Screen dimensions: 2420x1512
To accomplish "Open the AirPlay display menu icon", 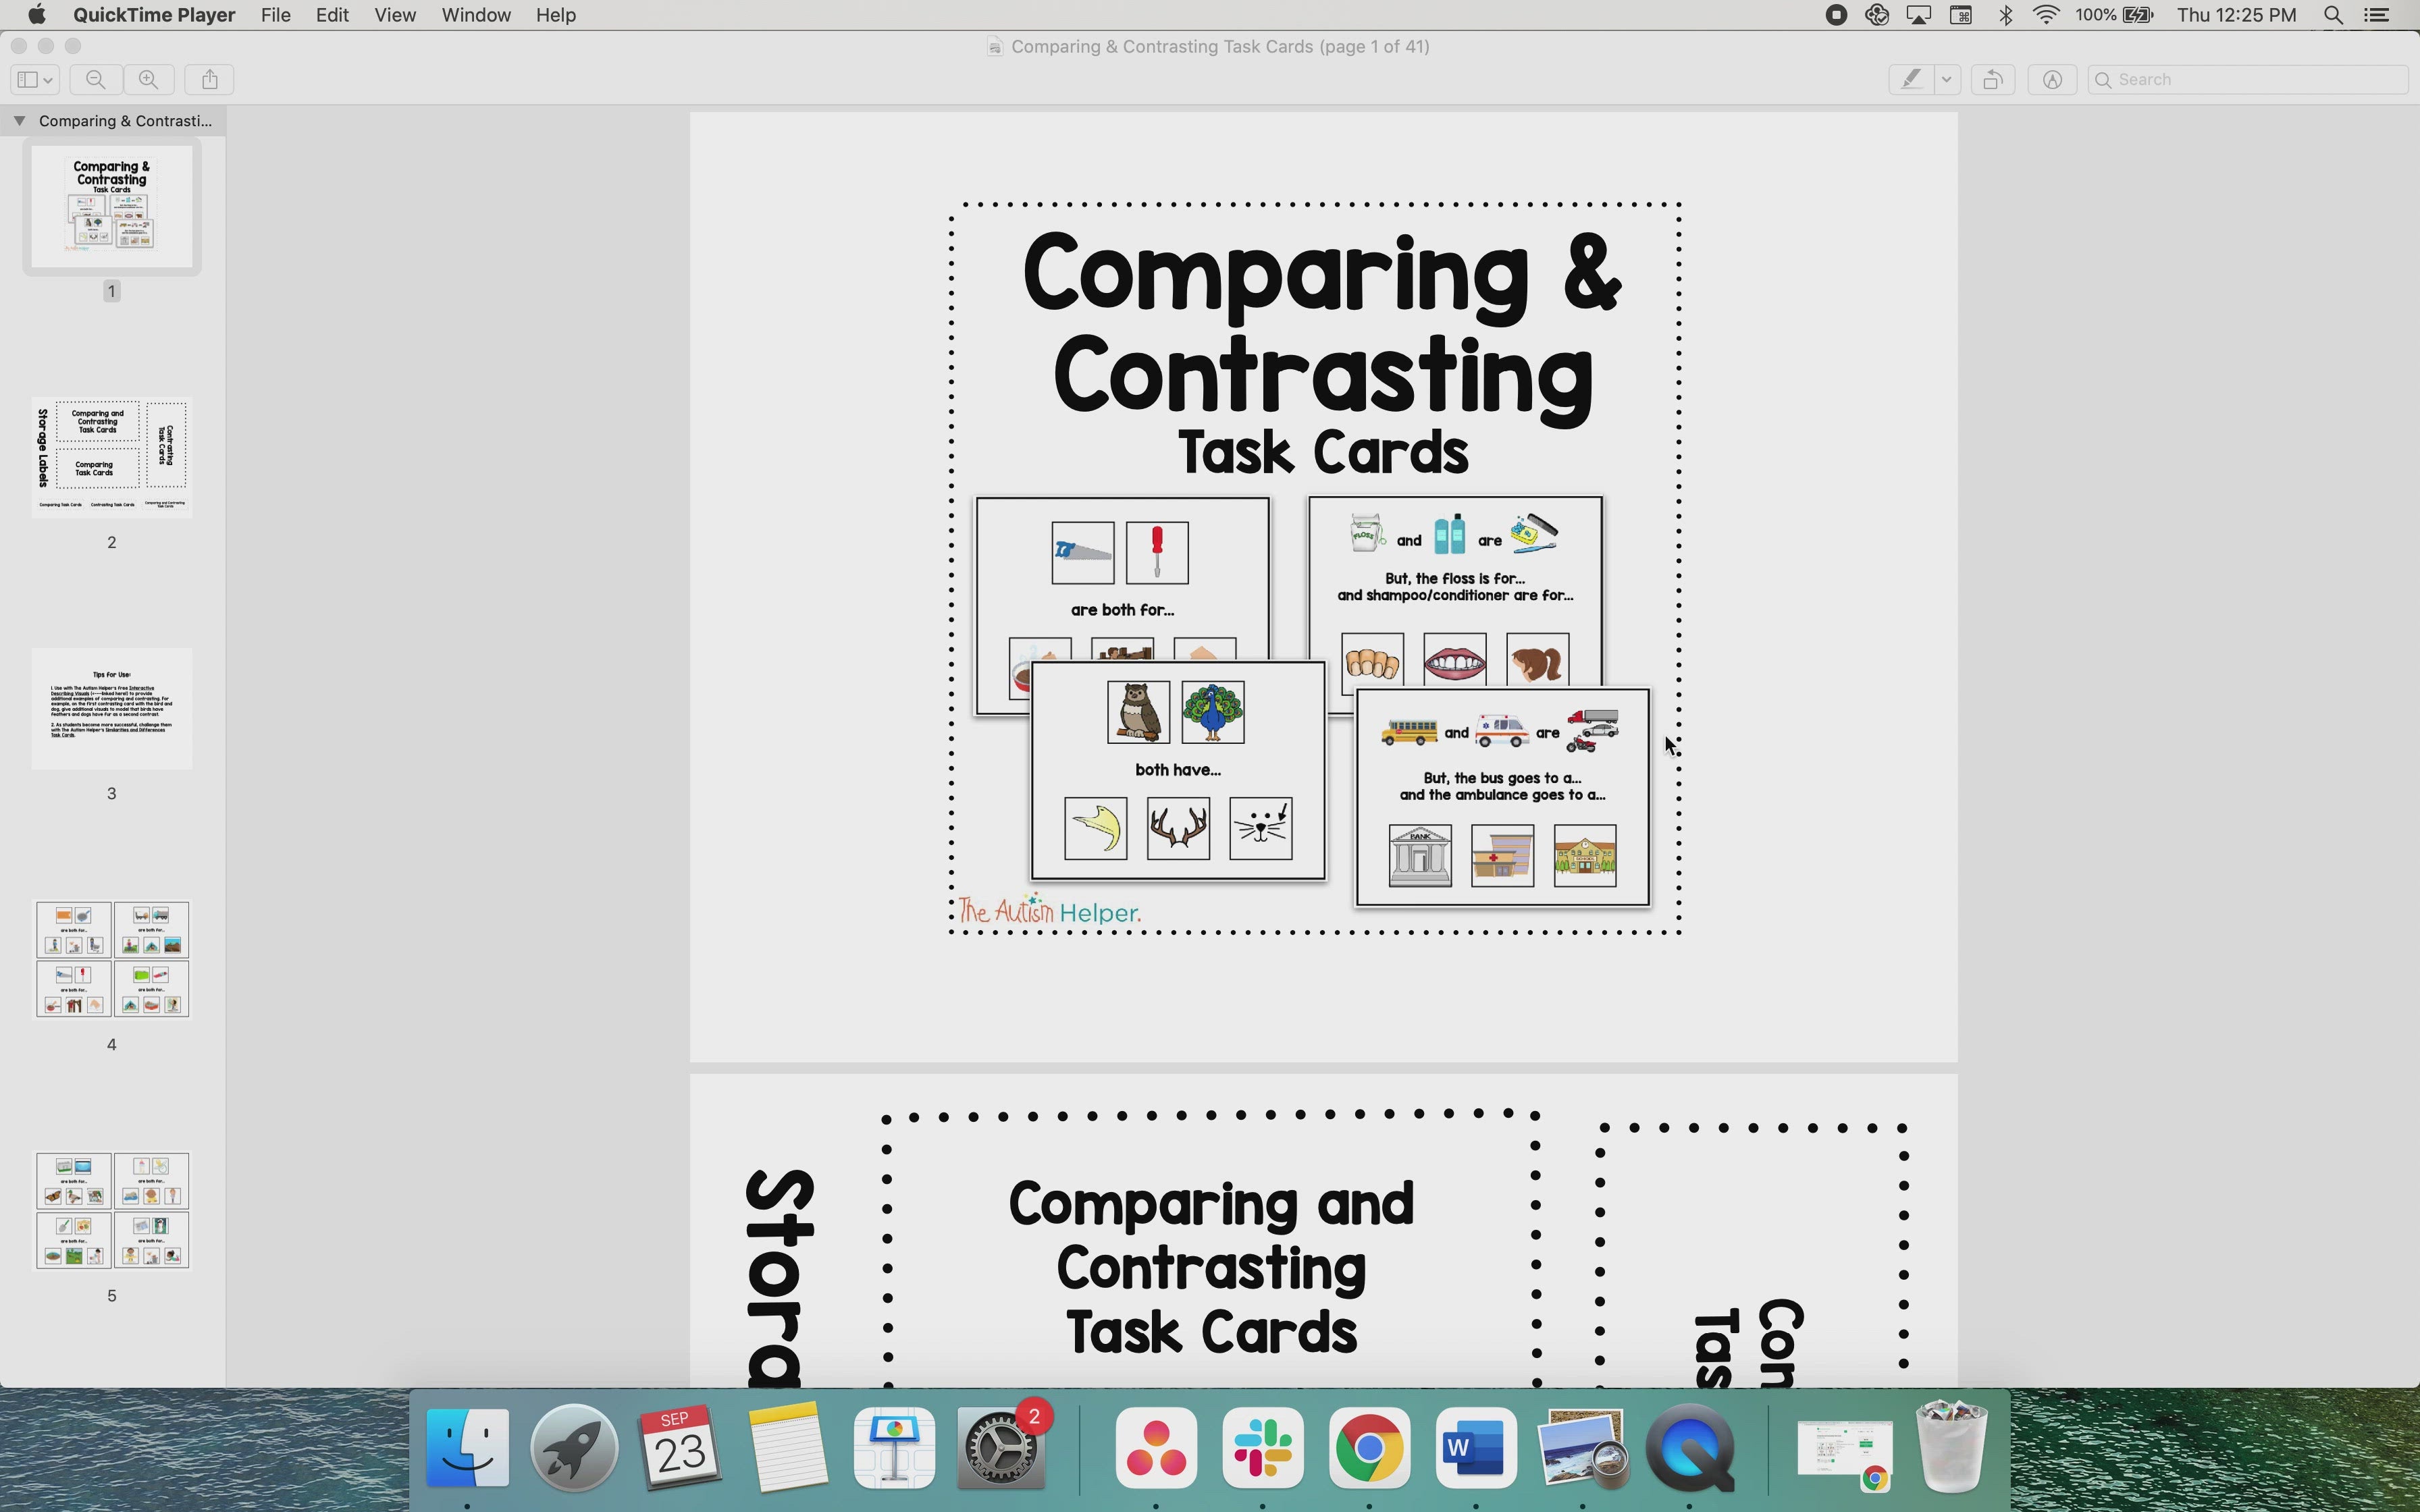I will pyautogui.click(x=1918, y=15).
